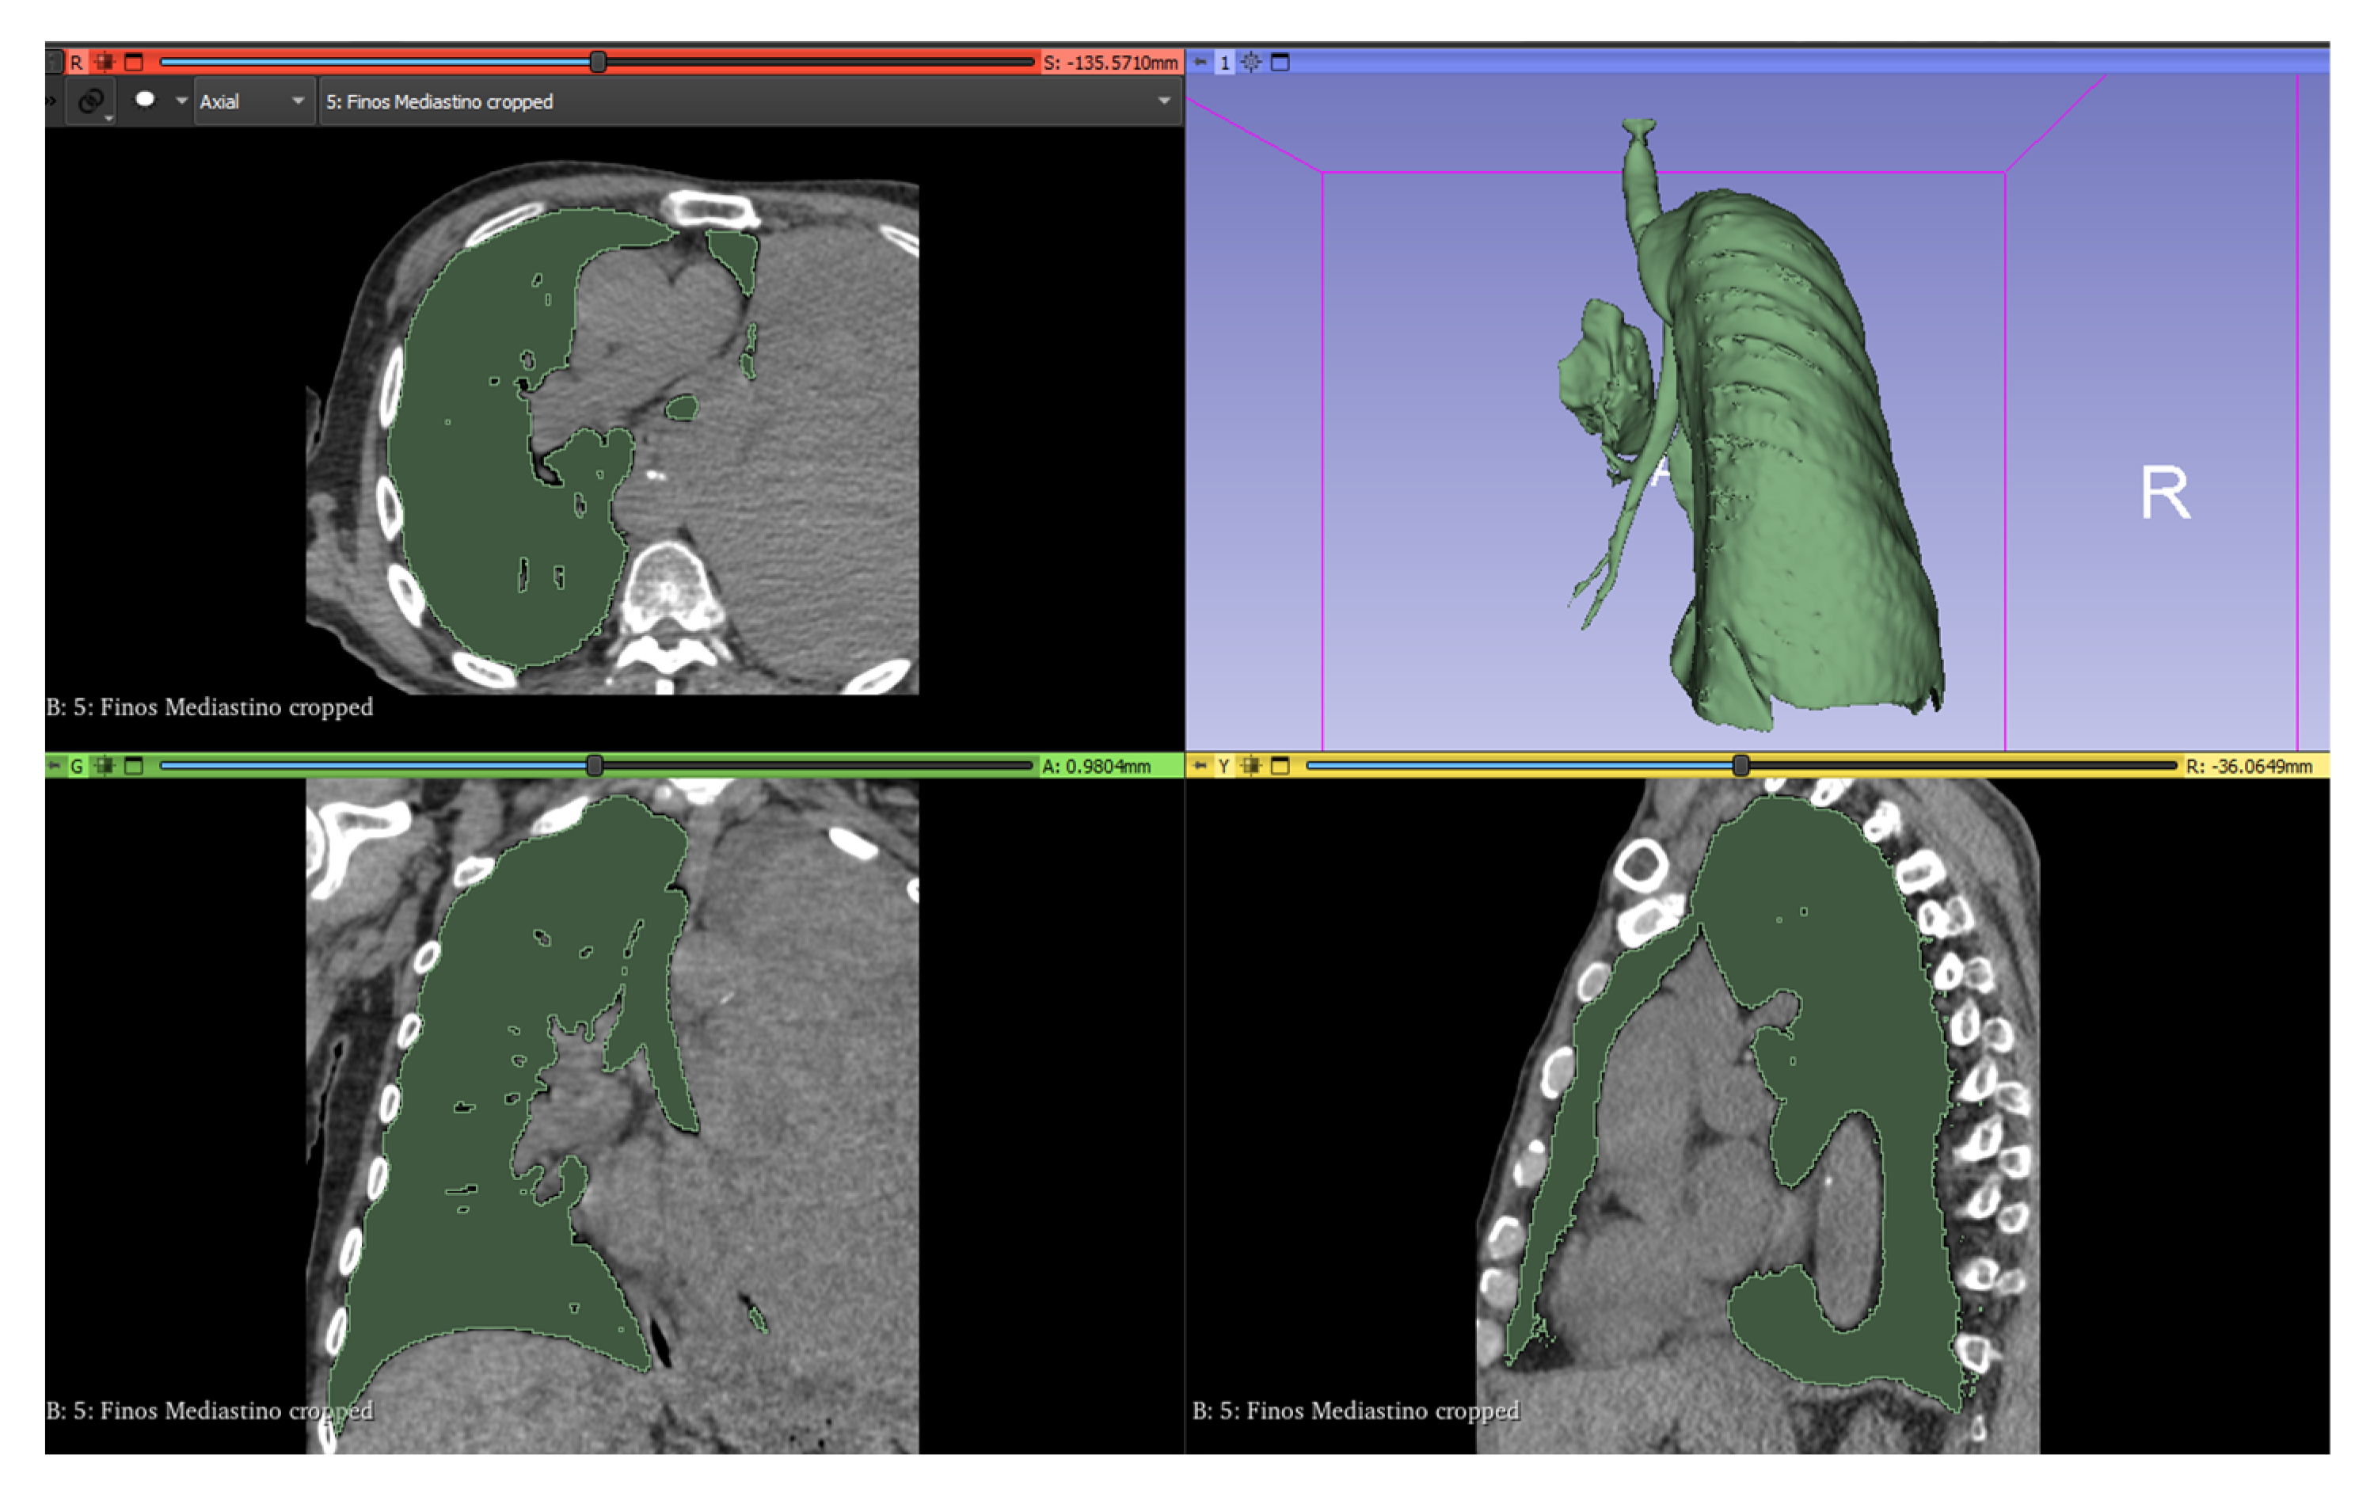Pin the green slice view controller

tap(54, 765)
